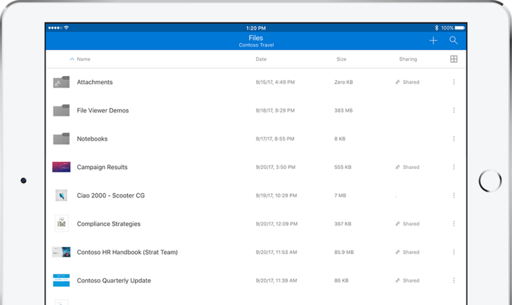This screenshot has height=305, width=512.
Task: Switch to grid view layout icon
Action: pos(453,59)
